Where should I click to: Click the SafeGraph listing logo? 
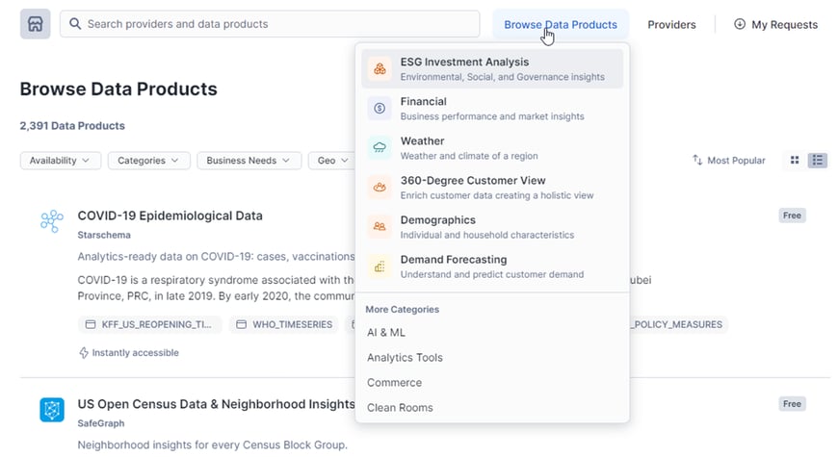pos(51,410)
